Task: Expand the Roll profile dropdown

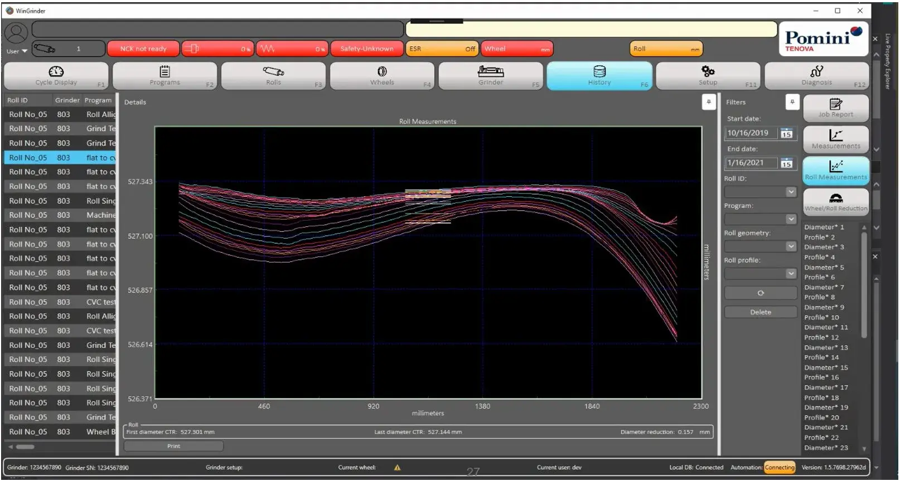Action: click(x=791, y=273)
